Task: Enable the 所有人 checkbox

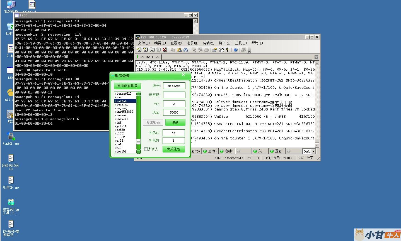Action: click(x=146, y=149)
